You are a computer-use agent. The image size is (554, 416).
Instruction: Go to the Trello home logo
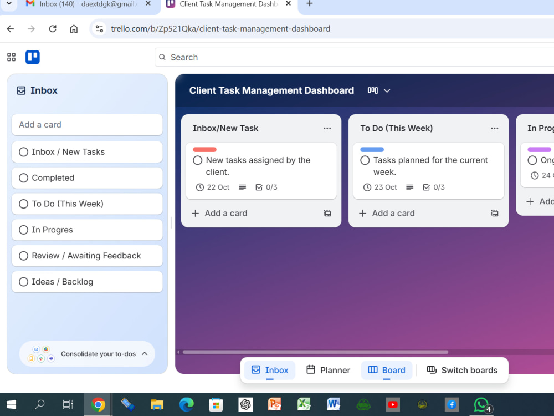click(x=33, y=57)
